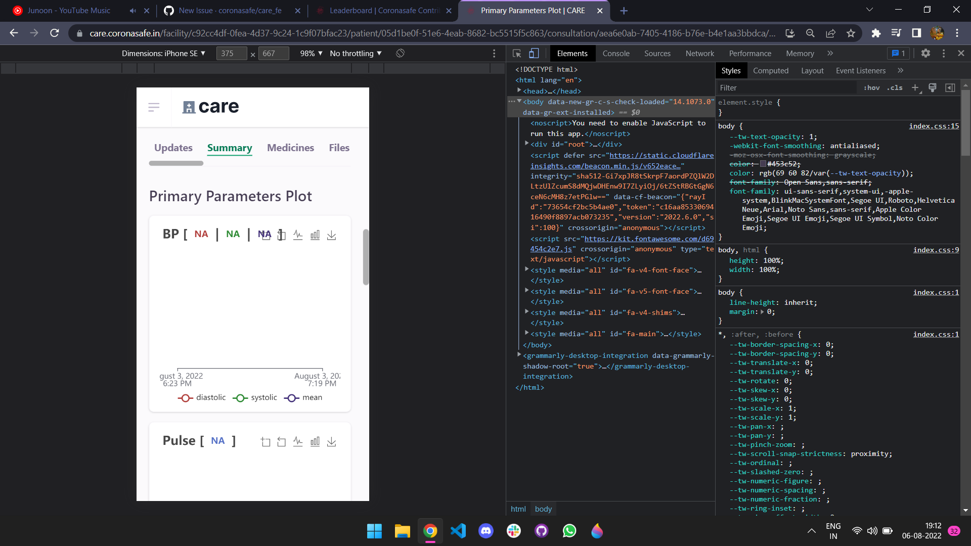Switch BP chart to bar graph view
The height and width of the screenshot is (546, 971).
(315, 235)
